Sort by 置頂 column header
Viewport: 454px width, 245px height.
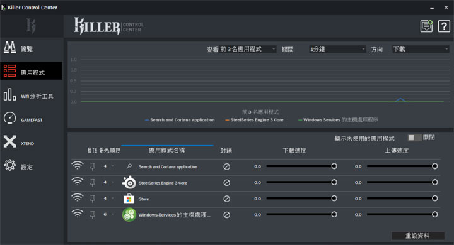point(92,150)
